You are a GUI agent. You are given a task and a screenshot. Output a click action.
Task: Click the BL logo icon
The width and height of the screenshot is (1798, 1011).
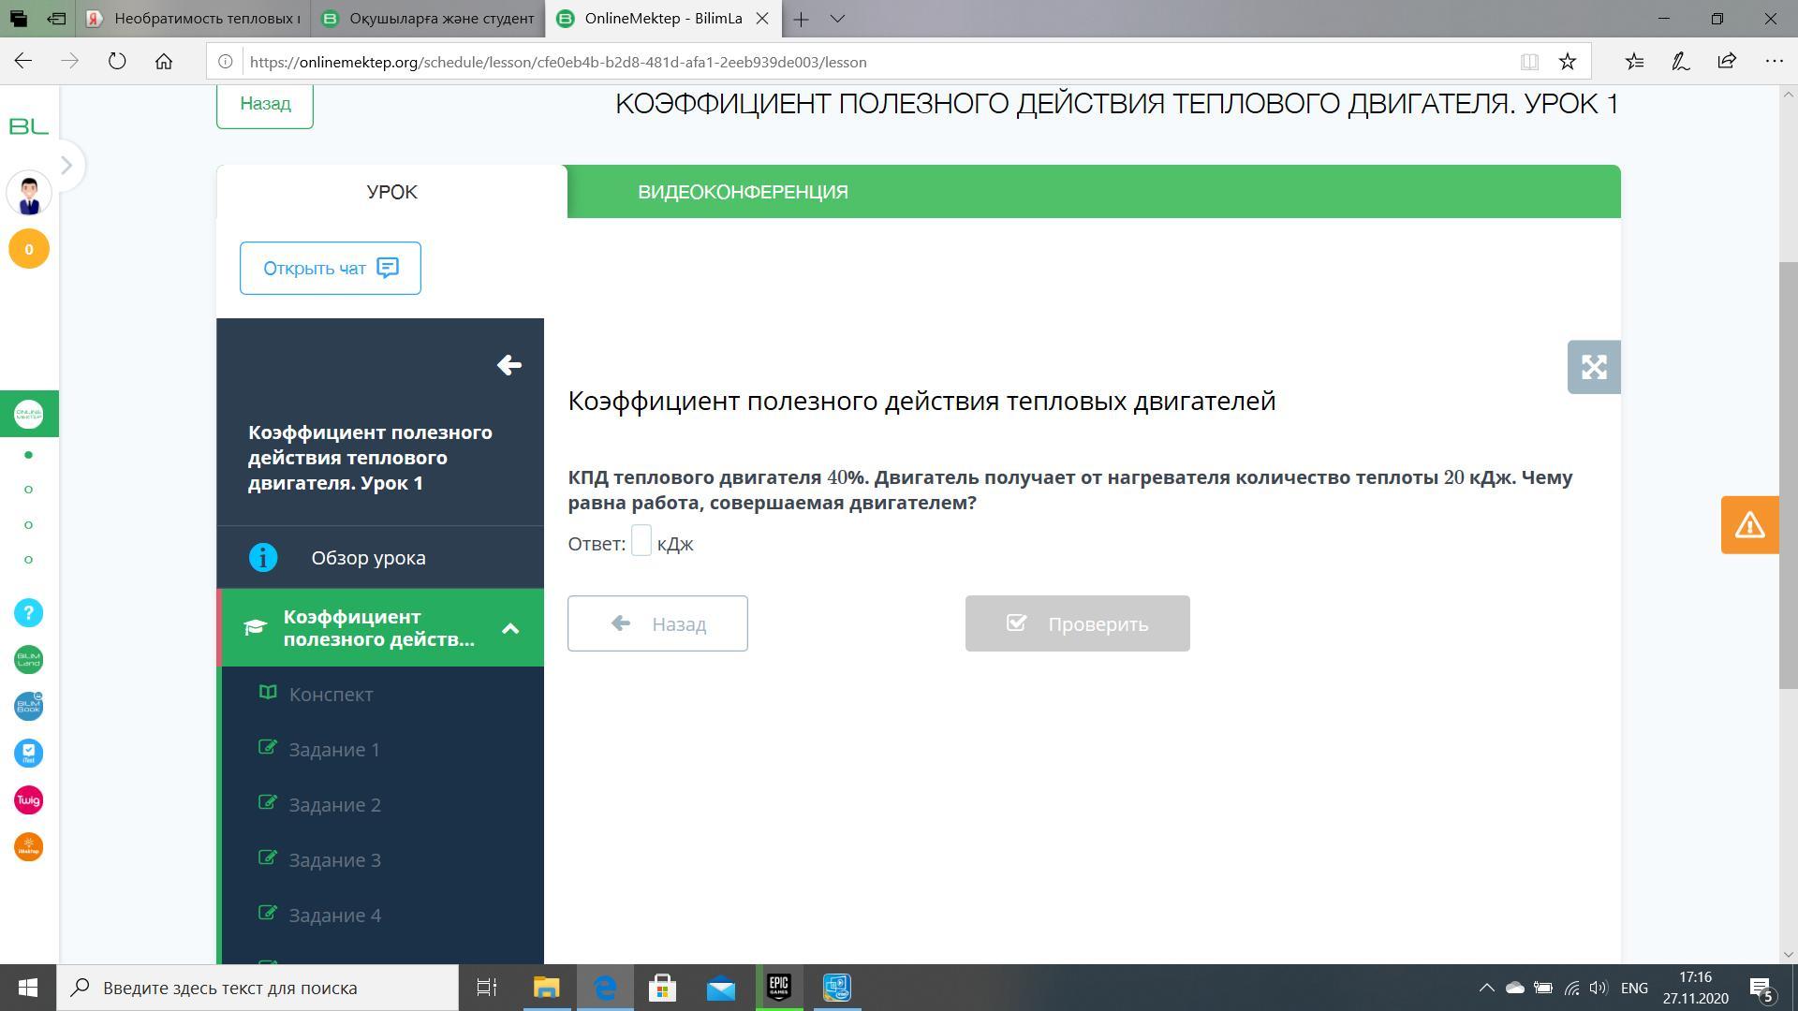[28, 126]
